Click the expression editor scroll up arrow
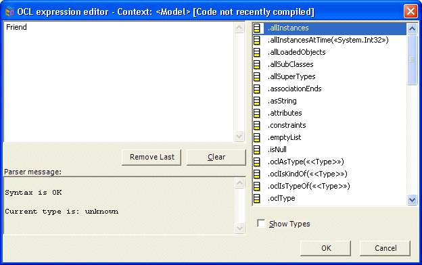The width and height of the screenshot is (422, 265). click(239, 27)
